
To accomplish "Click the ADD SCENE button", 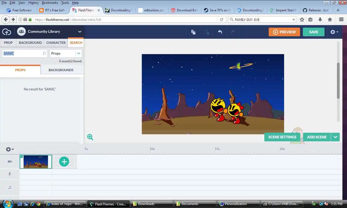I will point(317,137).
